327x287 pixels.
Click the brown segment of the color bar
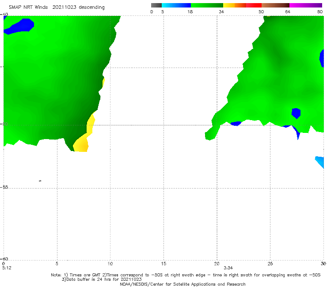pos(275,5)
